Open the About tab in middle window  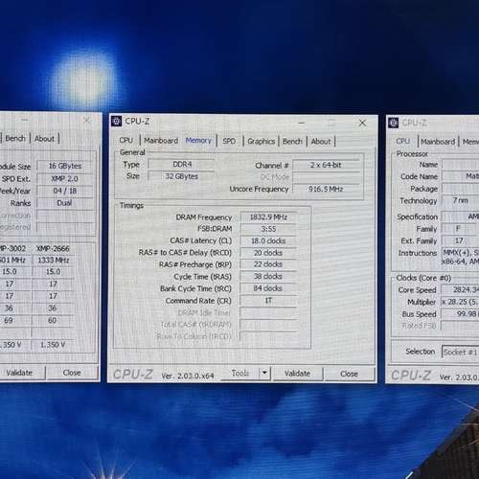(x=321, y=142)
